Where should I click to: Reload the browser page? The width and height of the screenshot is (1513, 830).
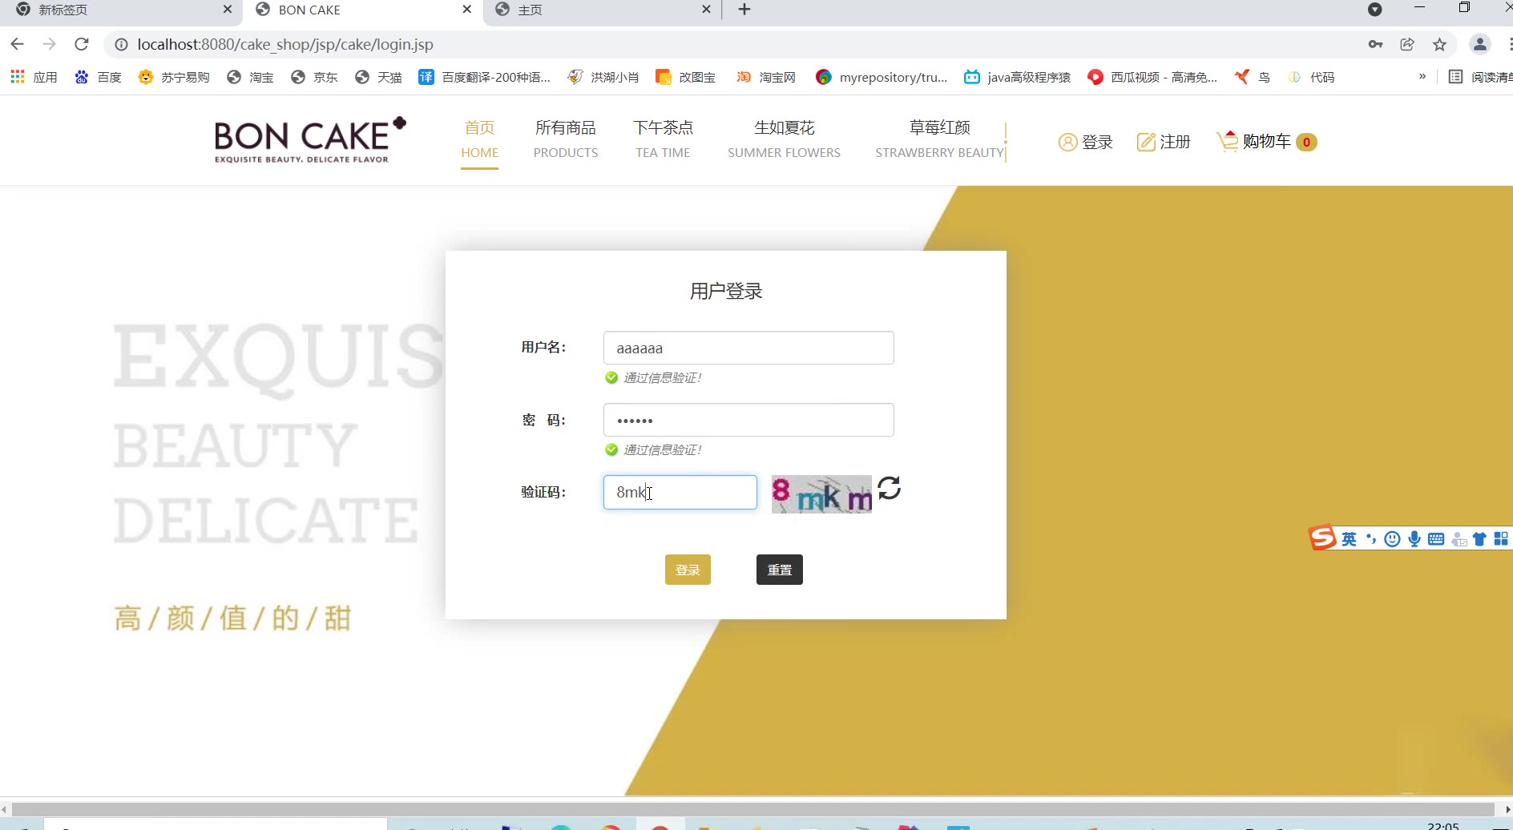click(81, 45)
